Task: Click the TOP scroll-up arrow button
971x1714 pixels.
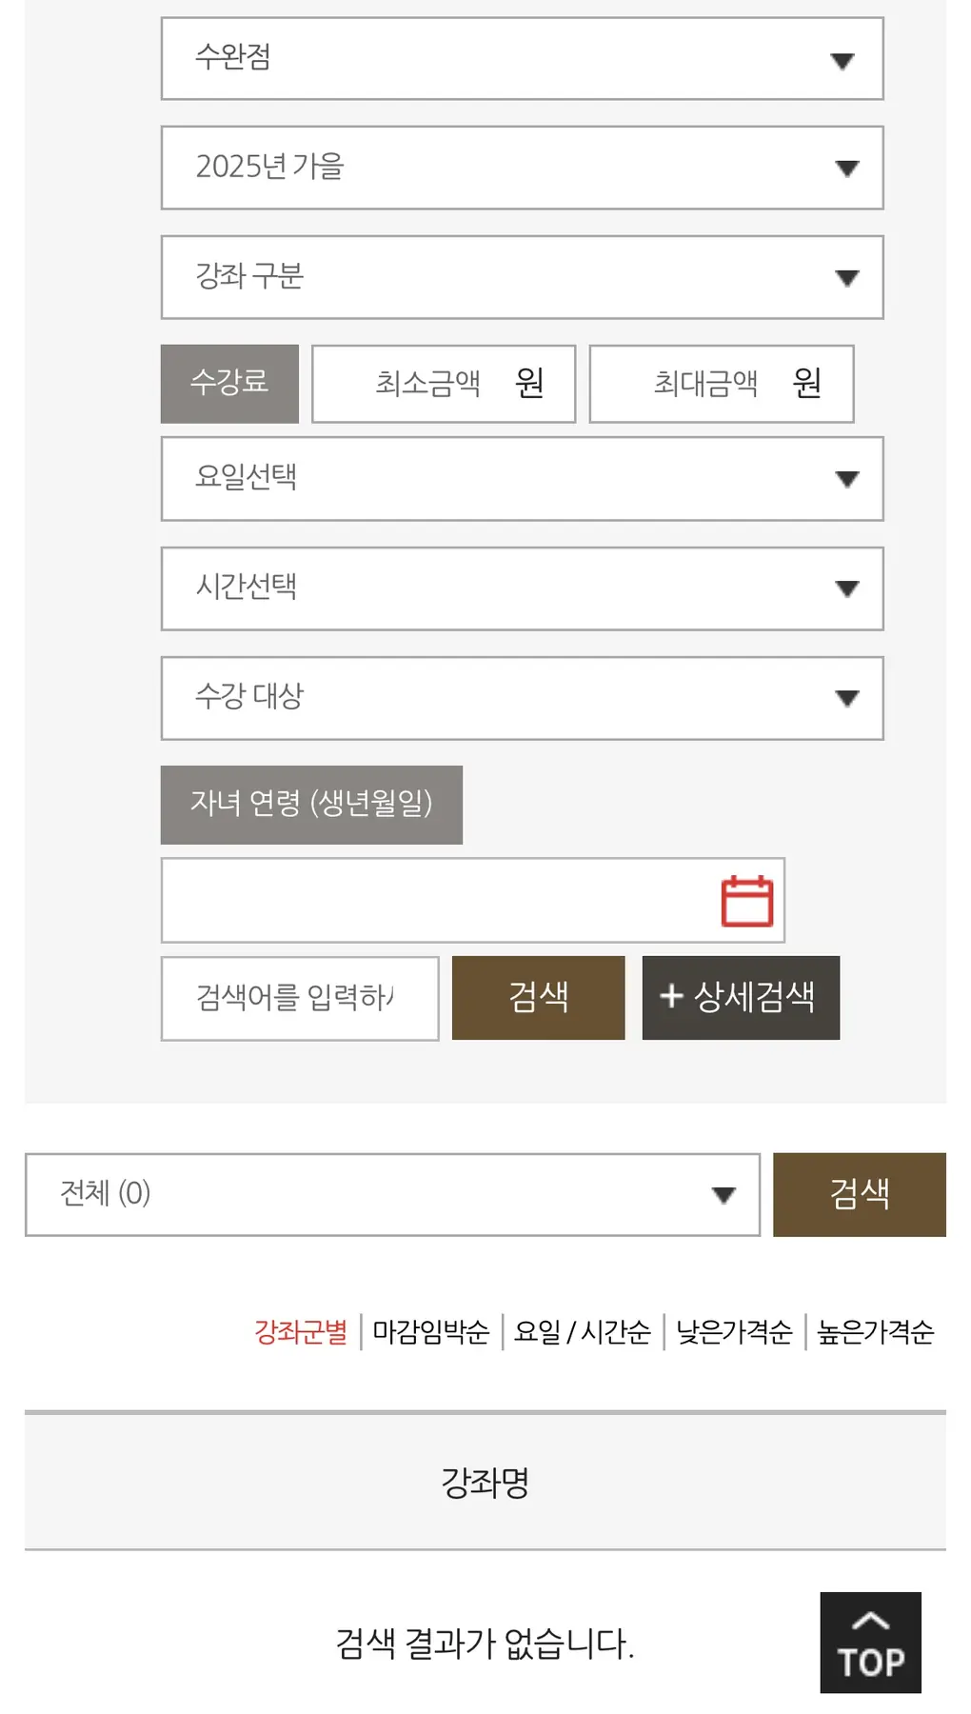Action: coord(870,1642)
